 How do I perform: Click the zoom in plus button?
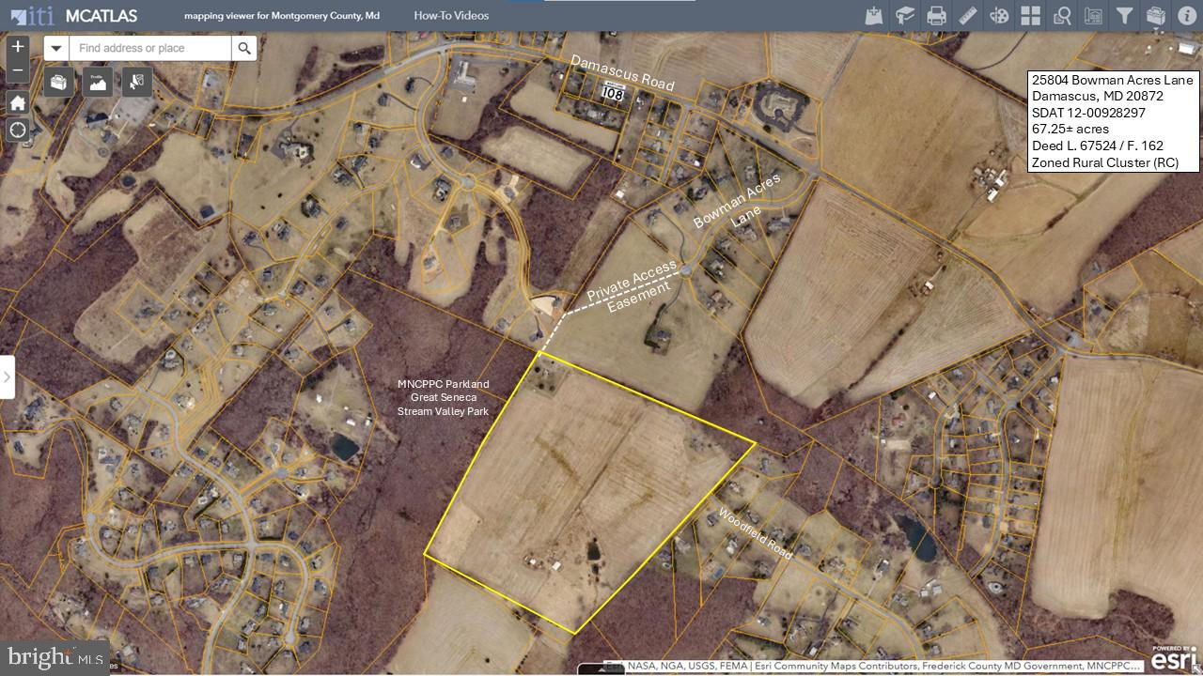click(x=17, y=46)
